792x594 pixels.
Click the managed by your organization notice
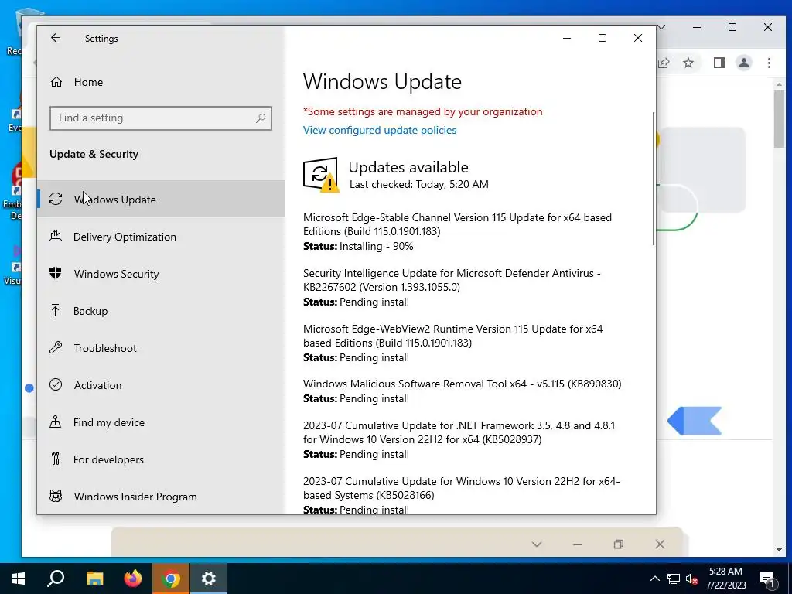423,111
